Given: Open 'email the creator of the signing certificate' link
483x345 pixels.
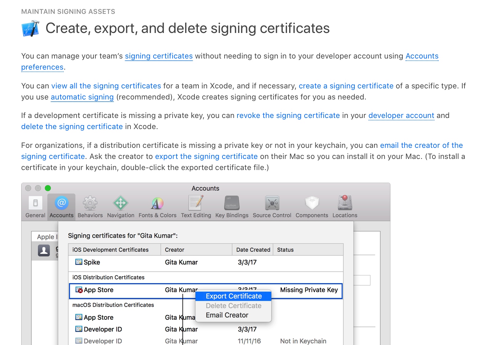Looking at the screenshot, I should (421, 145).
